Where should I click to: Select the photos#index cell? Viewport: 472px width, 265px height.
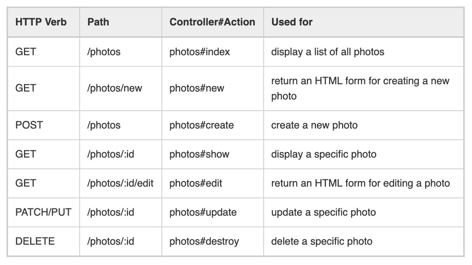(212, 52)
